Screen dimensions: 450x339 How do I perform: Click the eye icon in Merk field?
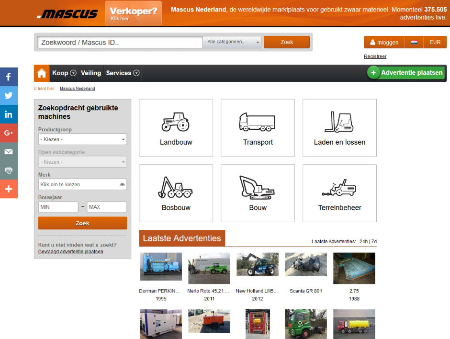pos(122,184)
